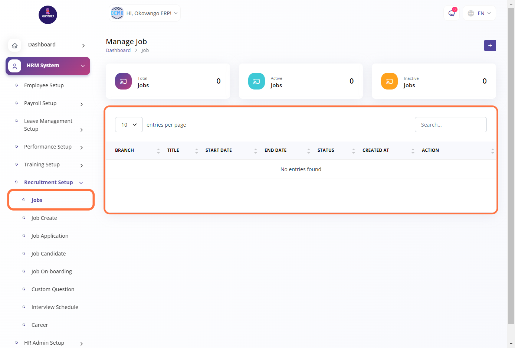Click the Search input field
Image resolution: width=515 pixels, height=348 pixels.
coord(450,125)
